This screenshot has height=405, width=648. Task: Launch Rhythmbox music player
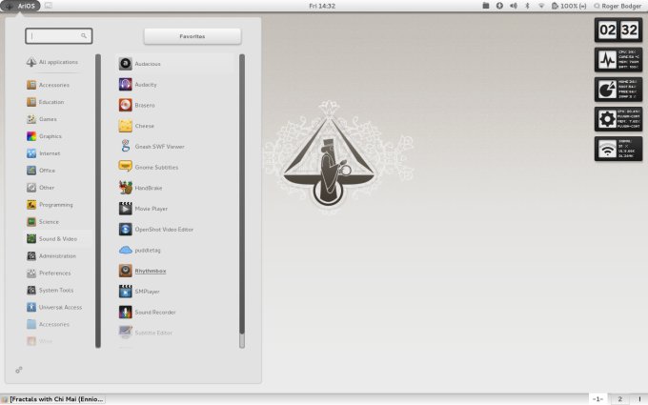(x=149, y=271)
